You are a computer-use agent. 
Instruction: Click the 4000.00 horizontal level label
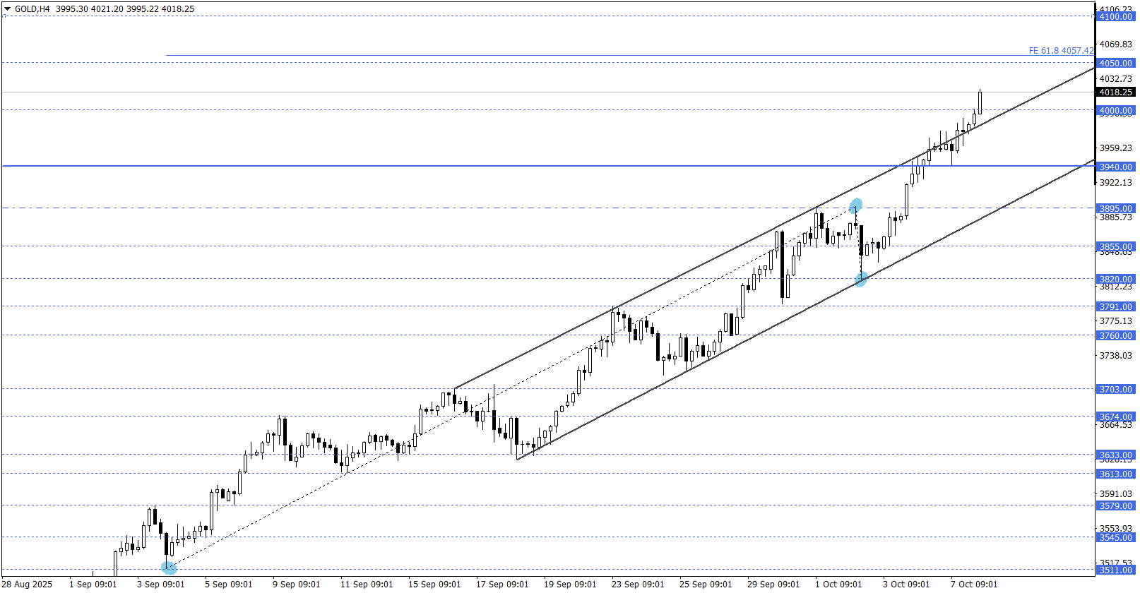1115,111
